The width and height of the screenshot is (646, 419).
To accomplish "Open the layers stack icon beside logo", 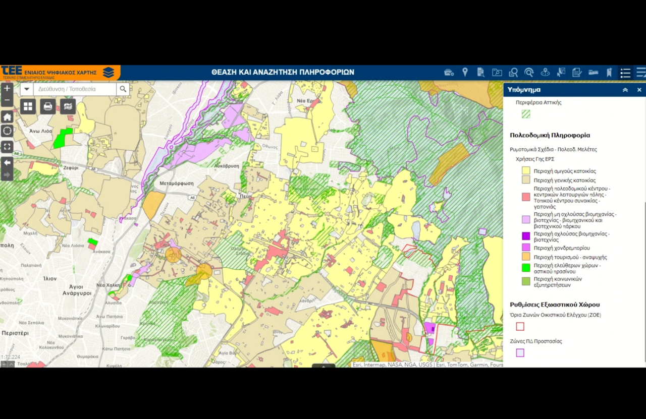I will tap(109, 73).
